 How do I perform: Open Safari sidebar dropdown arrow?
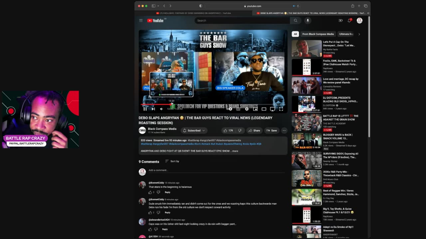[158, 6]
